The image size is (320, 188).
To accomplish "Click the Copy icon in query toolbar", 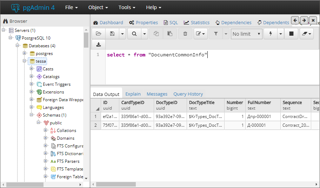I will [156, 34].
